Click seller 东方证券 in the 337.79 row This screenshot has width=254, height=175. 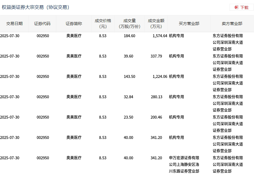click(228, 63)
